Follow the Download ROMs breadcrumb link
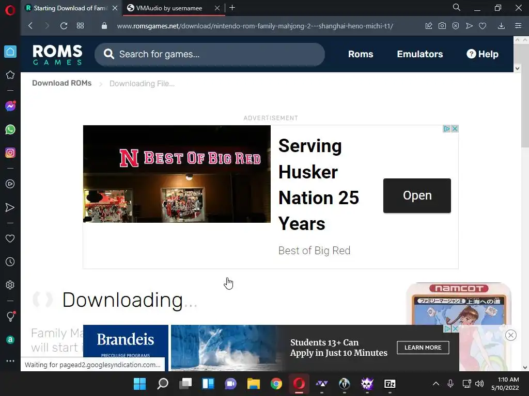The width and height of the screenshot is (529, 396). (62, 83)
